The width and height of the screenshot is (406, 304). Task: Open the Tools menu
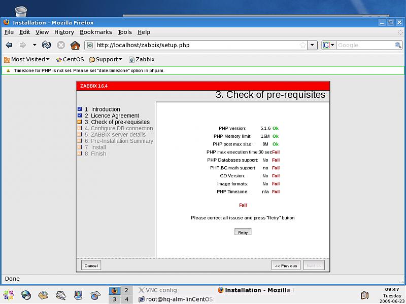124,32
